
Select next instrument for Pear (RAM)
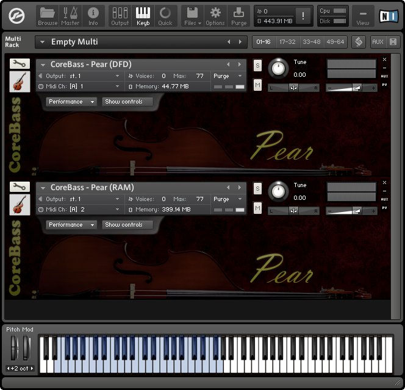coord(240,188)
